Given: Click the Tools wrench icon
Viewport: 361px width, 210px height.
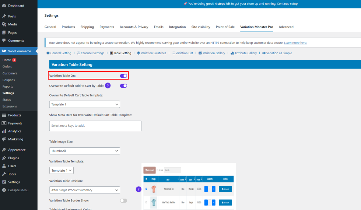Looking at the screenshot, I should [4, 174].
